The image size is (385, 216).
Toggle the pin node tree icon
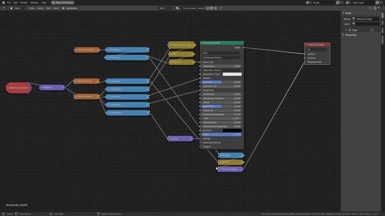(221, 8)
